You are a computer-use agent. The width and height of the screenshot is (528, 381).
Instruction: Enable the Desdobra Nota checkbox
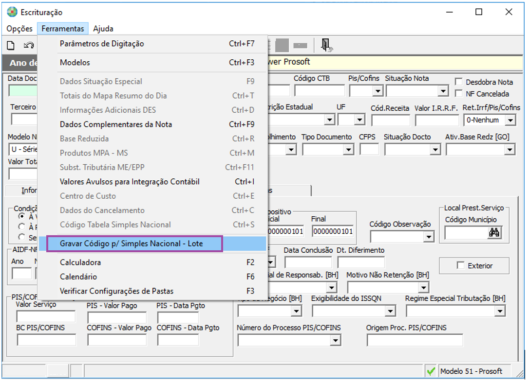pyautogui.click(x=458, y=82)
